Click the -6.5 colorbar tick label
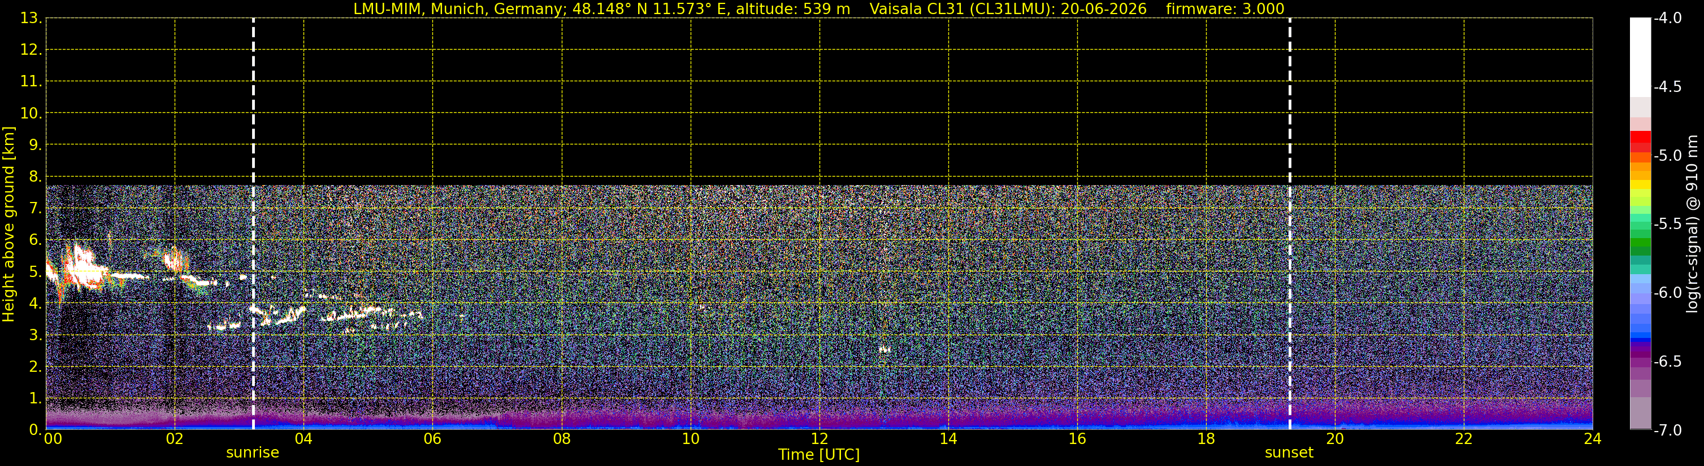 point(1667,362)
